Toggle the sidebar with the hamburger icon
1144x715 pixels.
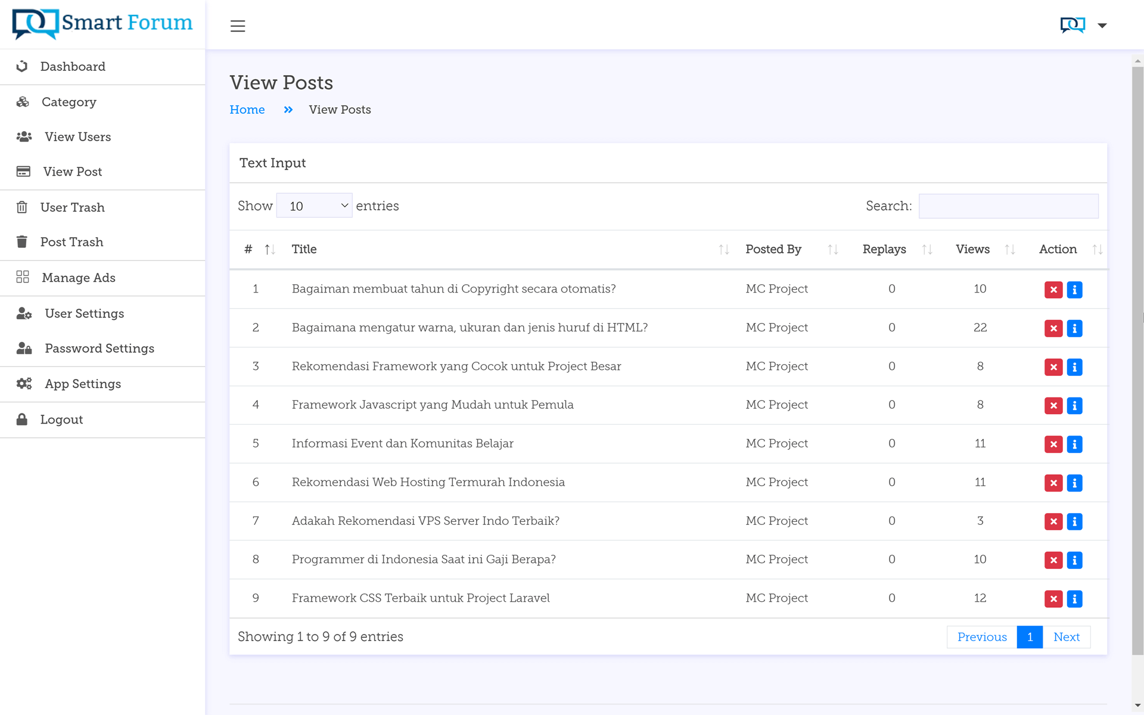tap(237, 26)
